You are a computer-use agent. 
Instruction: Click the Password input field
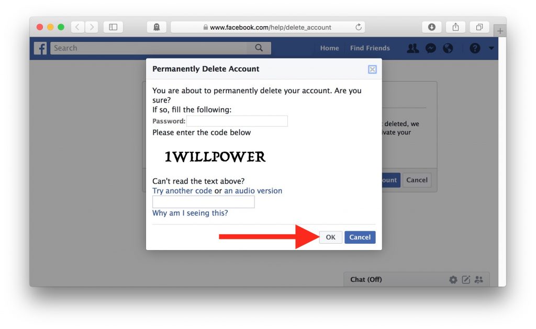[x=237, y=121]
